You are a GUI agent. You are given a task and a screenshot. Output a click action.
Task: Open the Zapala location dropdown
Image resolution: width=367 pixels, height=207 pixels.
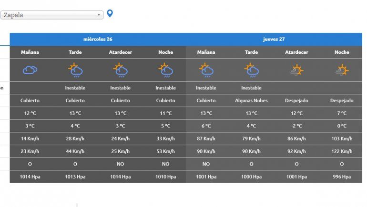pyautogui.click(x=51, y=15)
